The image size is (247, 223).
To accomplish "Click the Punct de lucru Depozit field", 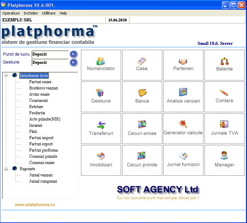I will (50, 55).
